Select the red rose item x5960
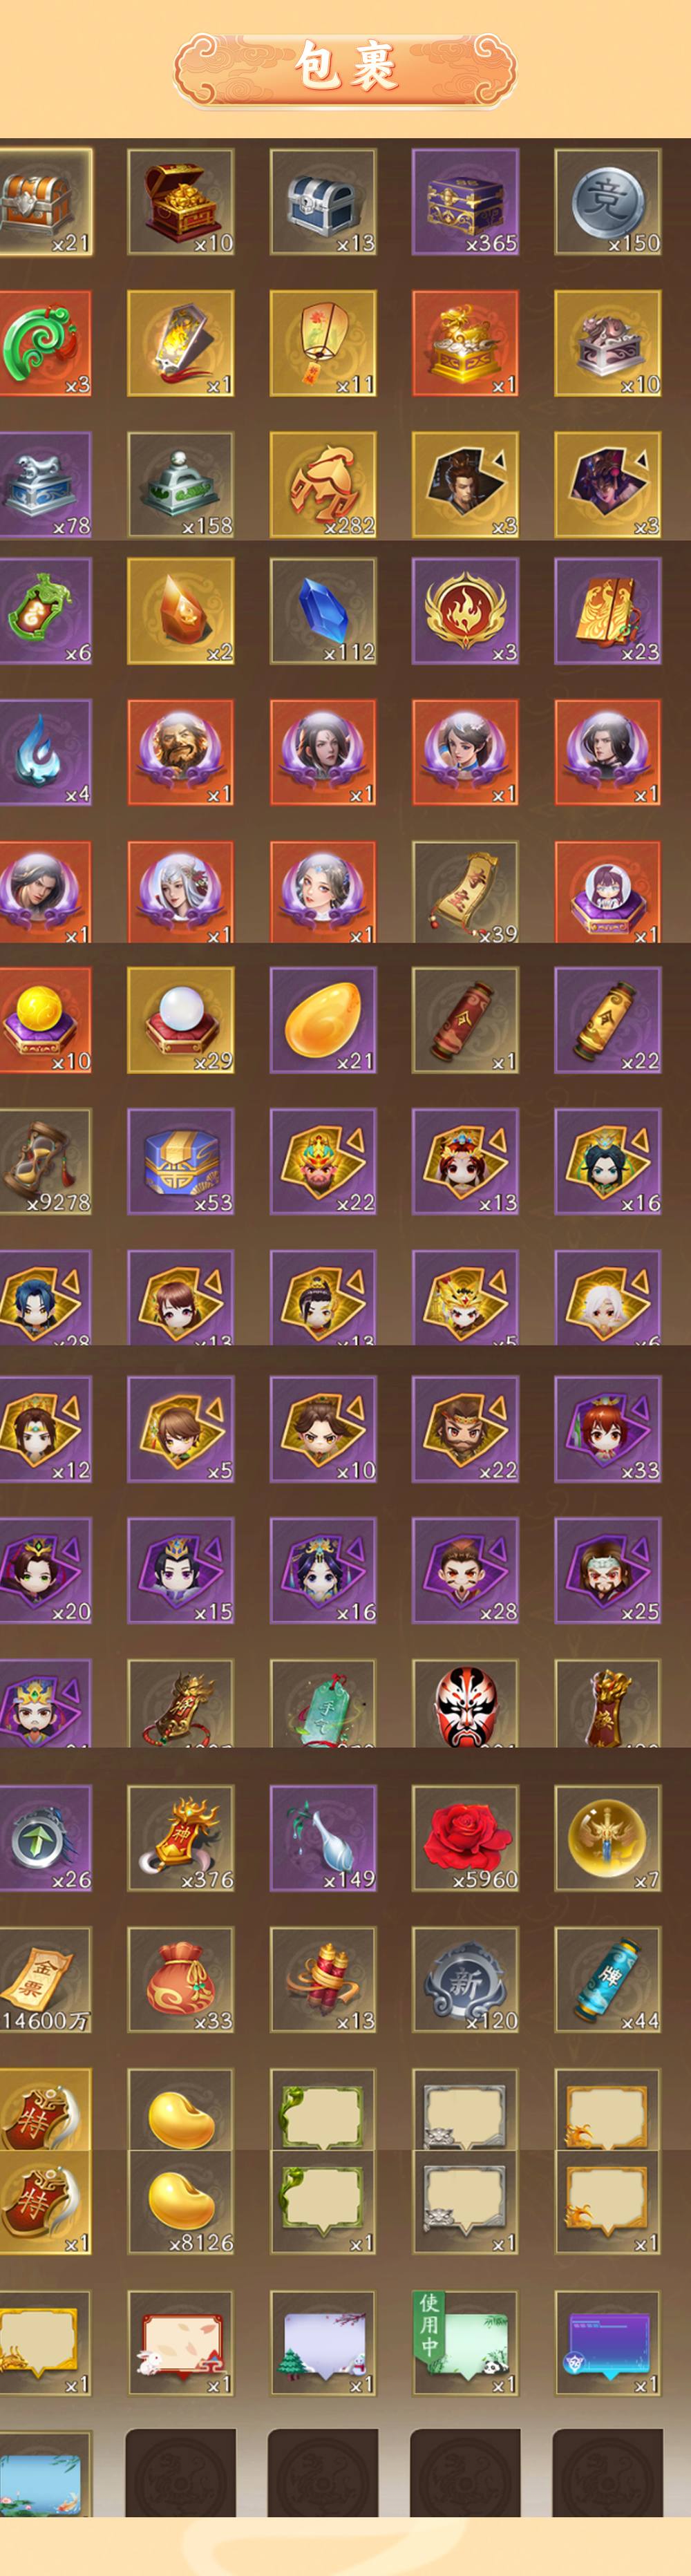The width and height of the screenshot is (691, 2576). (465, 1838)
